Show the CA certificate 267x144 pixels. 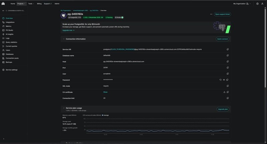pyautogui.click(x=105, y=92)
